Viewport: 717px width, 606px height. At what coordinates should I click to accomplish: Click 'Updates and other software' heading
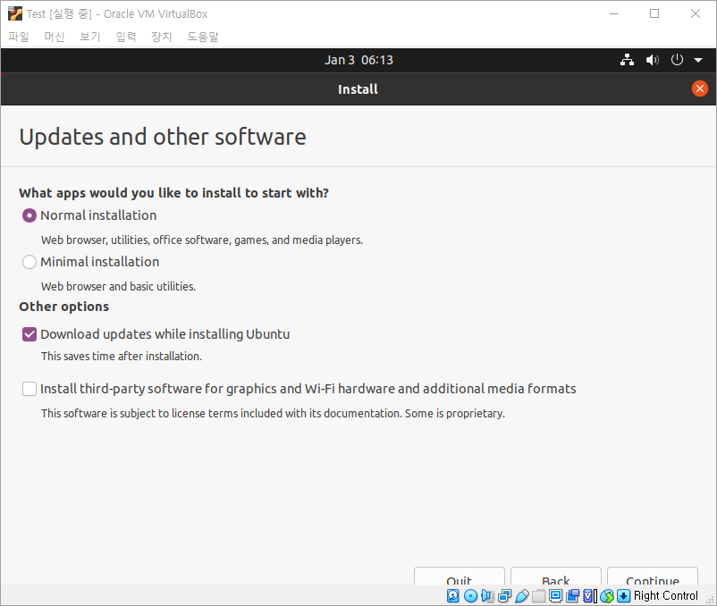tap(163, 137)
